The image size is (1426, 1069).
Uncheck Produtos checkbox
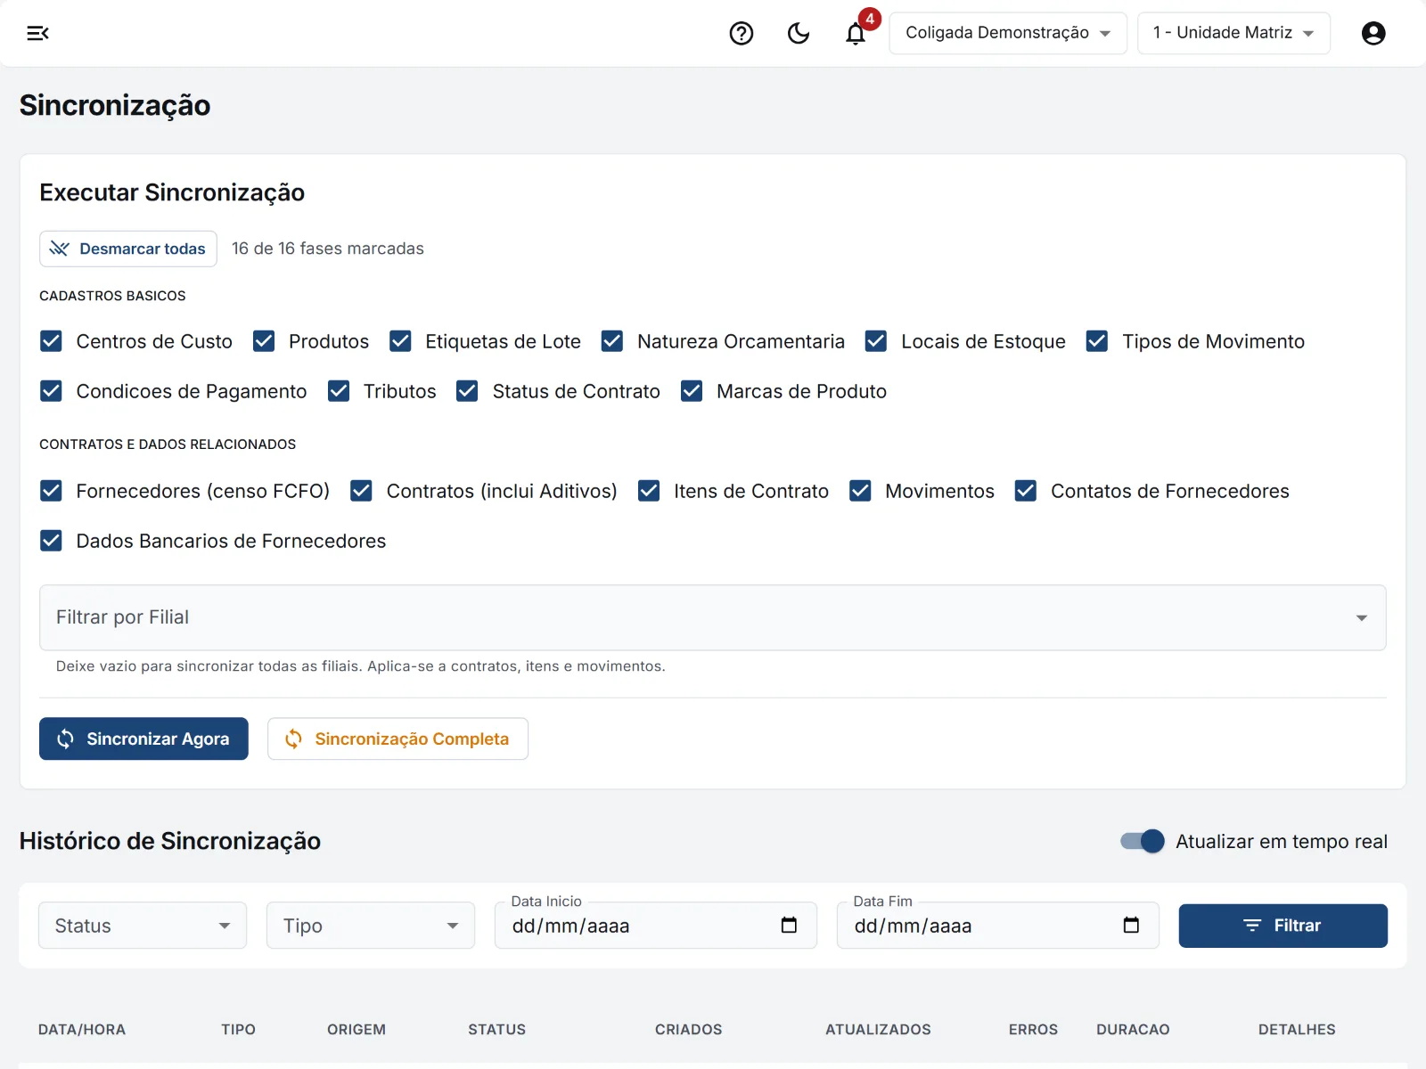[x=264, y=341]
